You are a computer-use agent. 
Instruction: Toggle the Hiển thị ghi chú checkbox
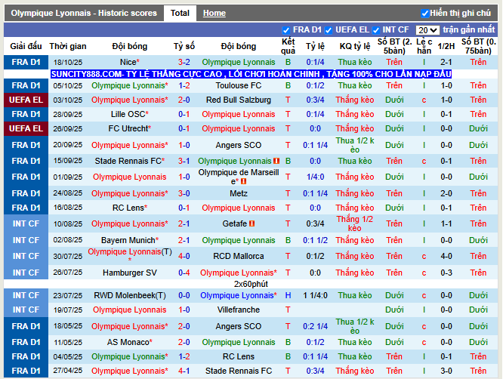point(424,14)
